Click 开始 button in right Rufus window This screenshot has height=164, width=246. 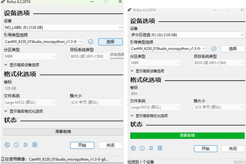[206, 148]
